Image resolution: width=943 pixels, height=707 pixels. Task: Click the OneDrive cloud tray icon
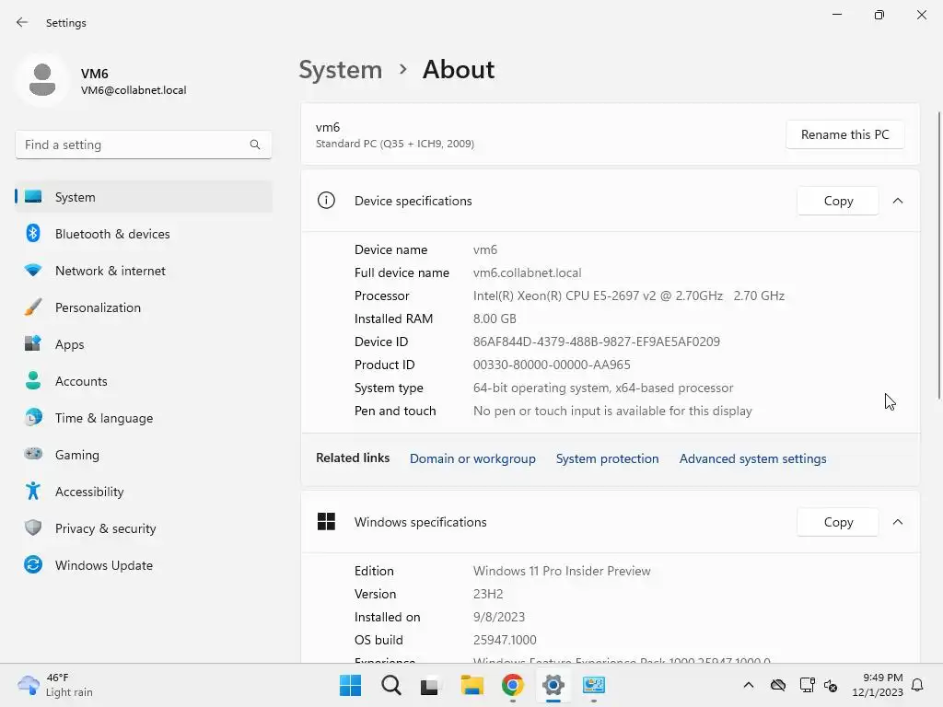(x=778, y=685)
